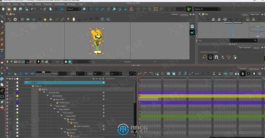The width and height of the screenshot is (265, 138).
Task: Click the Show Grid icon in the Camera toolbar
Action: pos(22,19)
